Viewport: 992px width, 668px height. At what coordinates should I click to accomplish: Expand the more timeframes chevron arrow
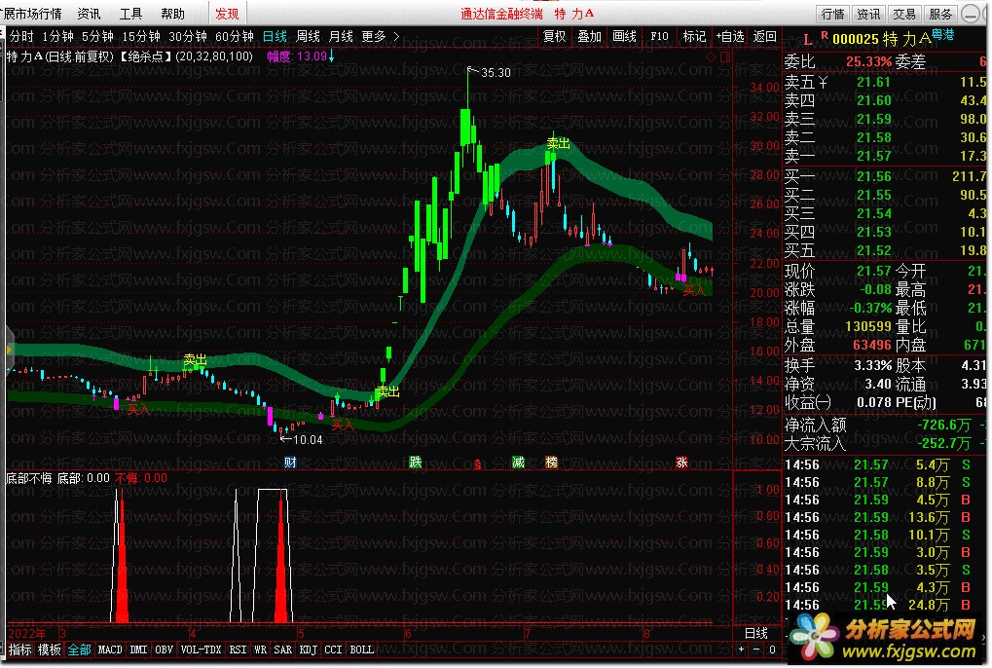396,37
